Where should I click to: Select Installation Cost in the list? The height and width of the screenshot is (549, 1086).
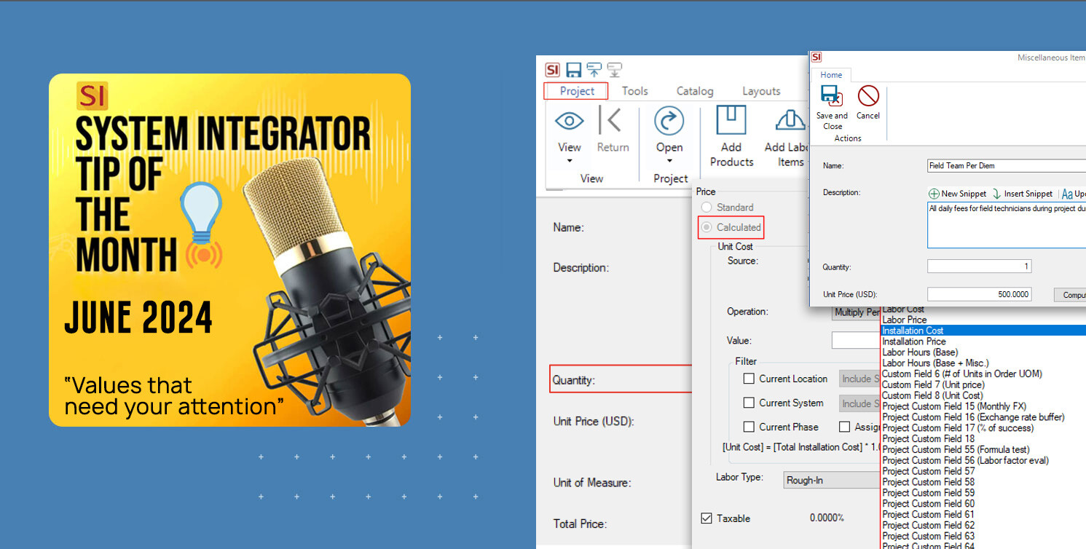point(983,331)
